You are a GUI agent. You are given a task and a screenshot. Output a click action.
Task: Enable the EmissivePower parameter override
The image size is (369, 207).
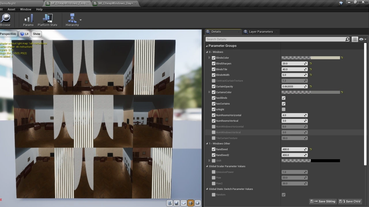pos(214,172)
